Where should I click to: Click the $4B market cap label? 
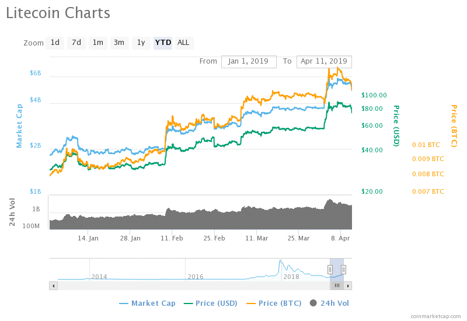(x=36, y=100)
